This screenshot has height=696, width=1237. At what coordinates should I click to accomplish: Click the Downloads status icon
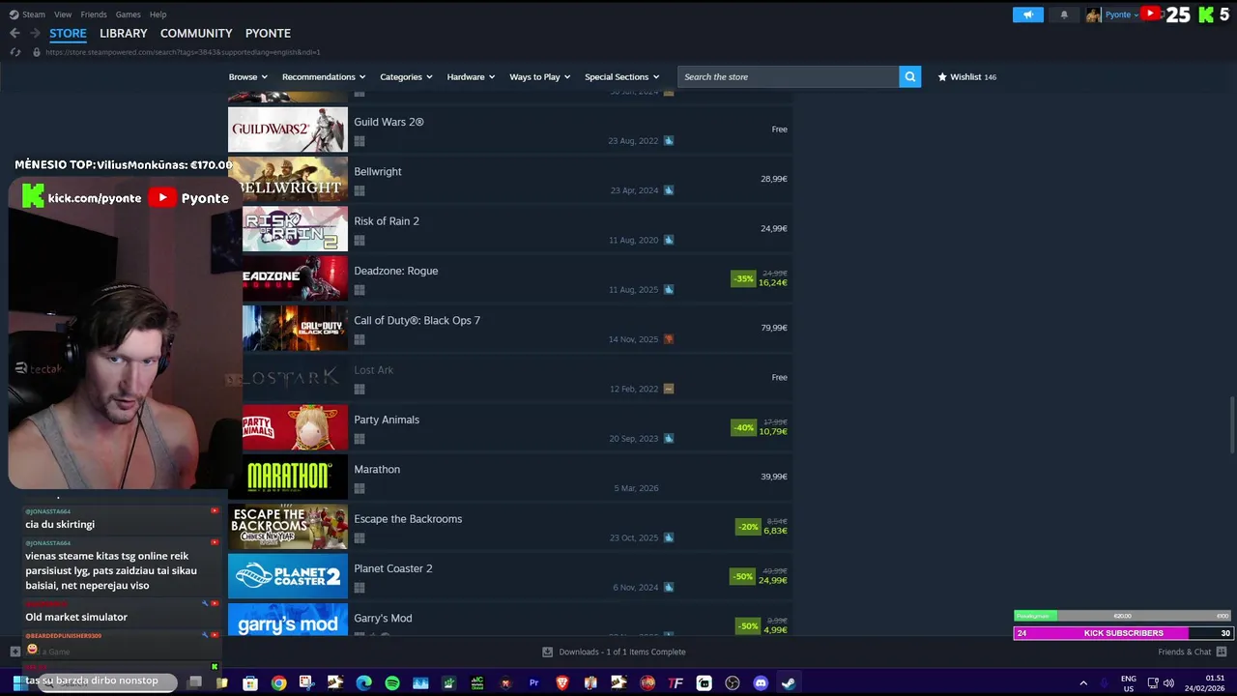point(548,652)
